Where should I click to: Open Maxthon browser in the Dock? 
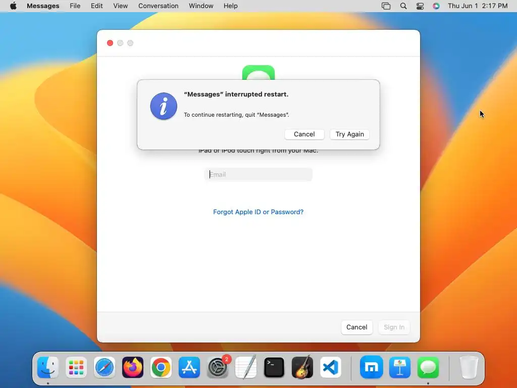click(x=372, y=367)
